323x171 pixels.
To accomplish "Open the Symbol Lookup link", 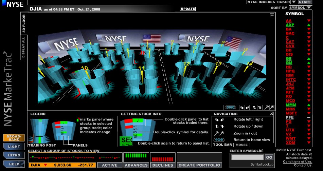I will pyautogui.click(x=262, y=165).
